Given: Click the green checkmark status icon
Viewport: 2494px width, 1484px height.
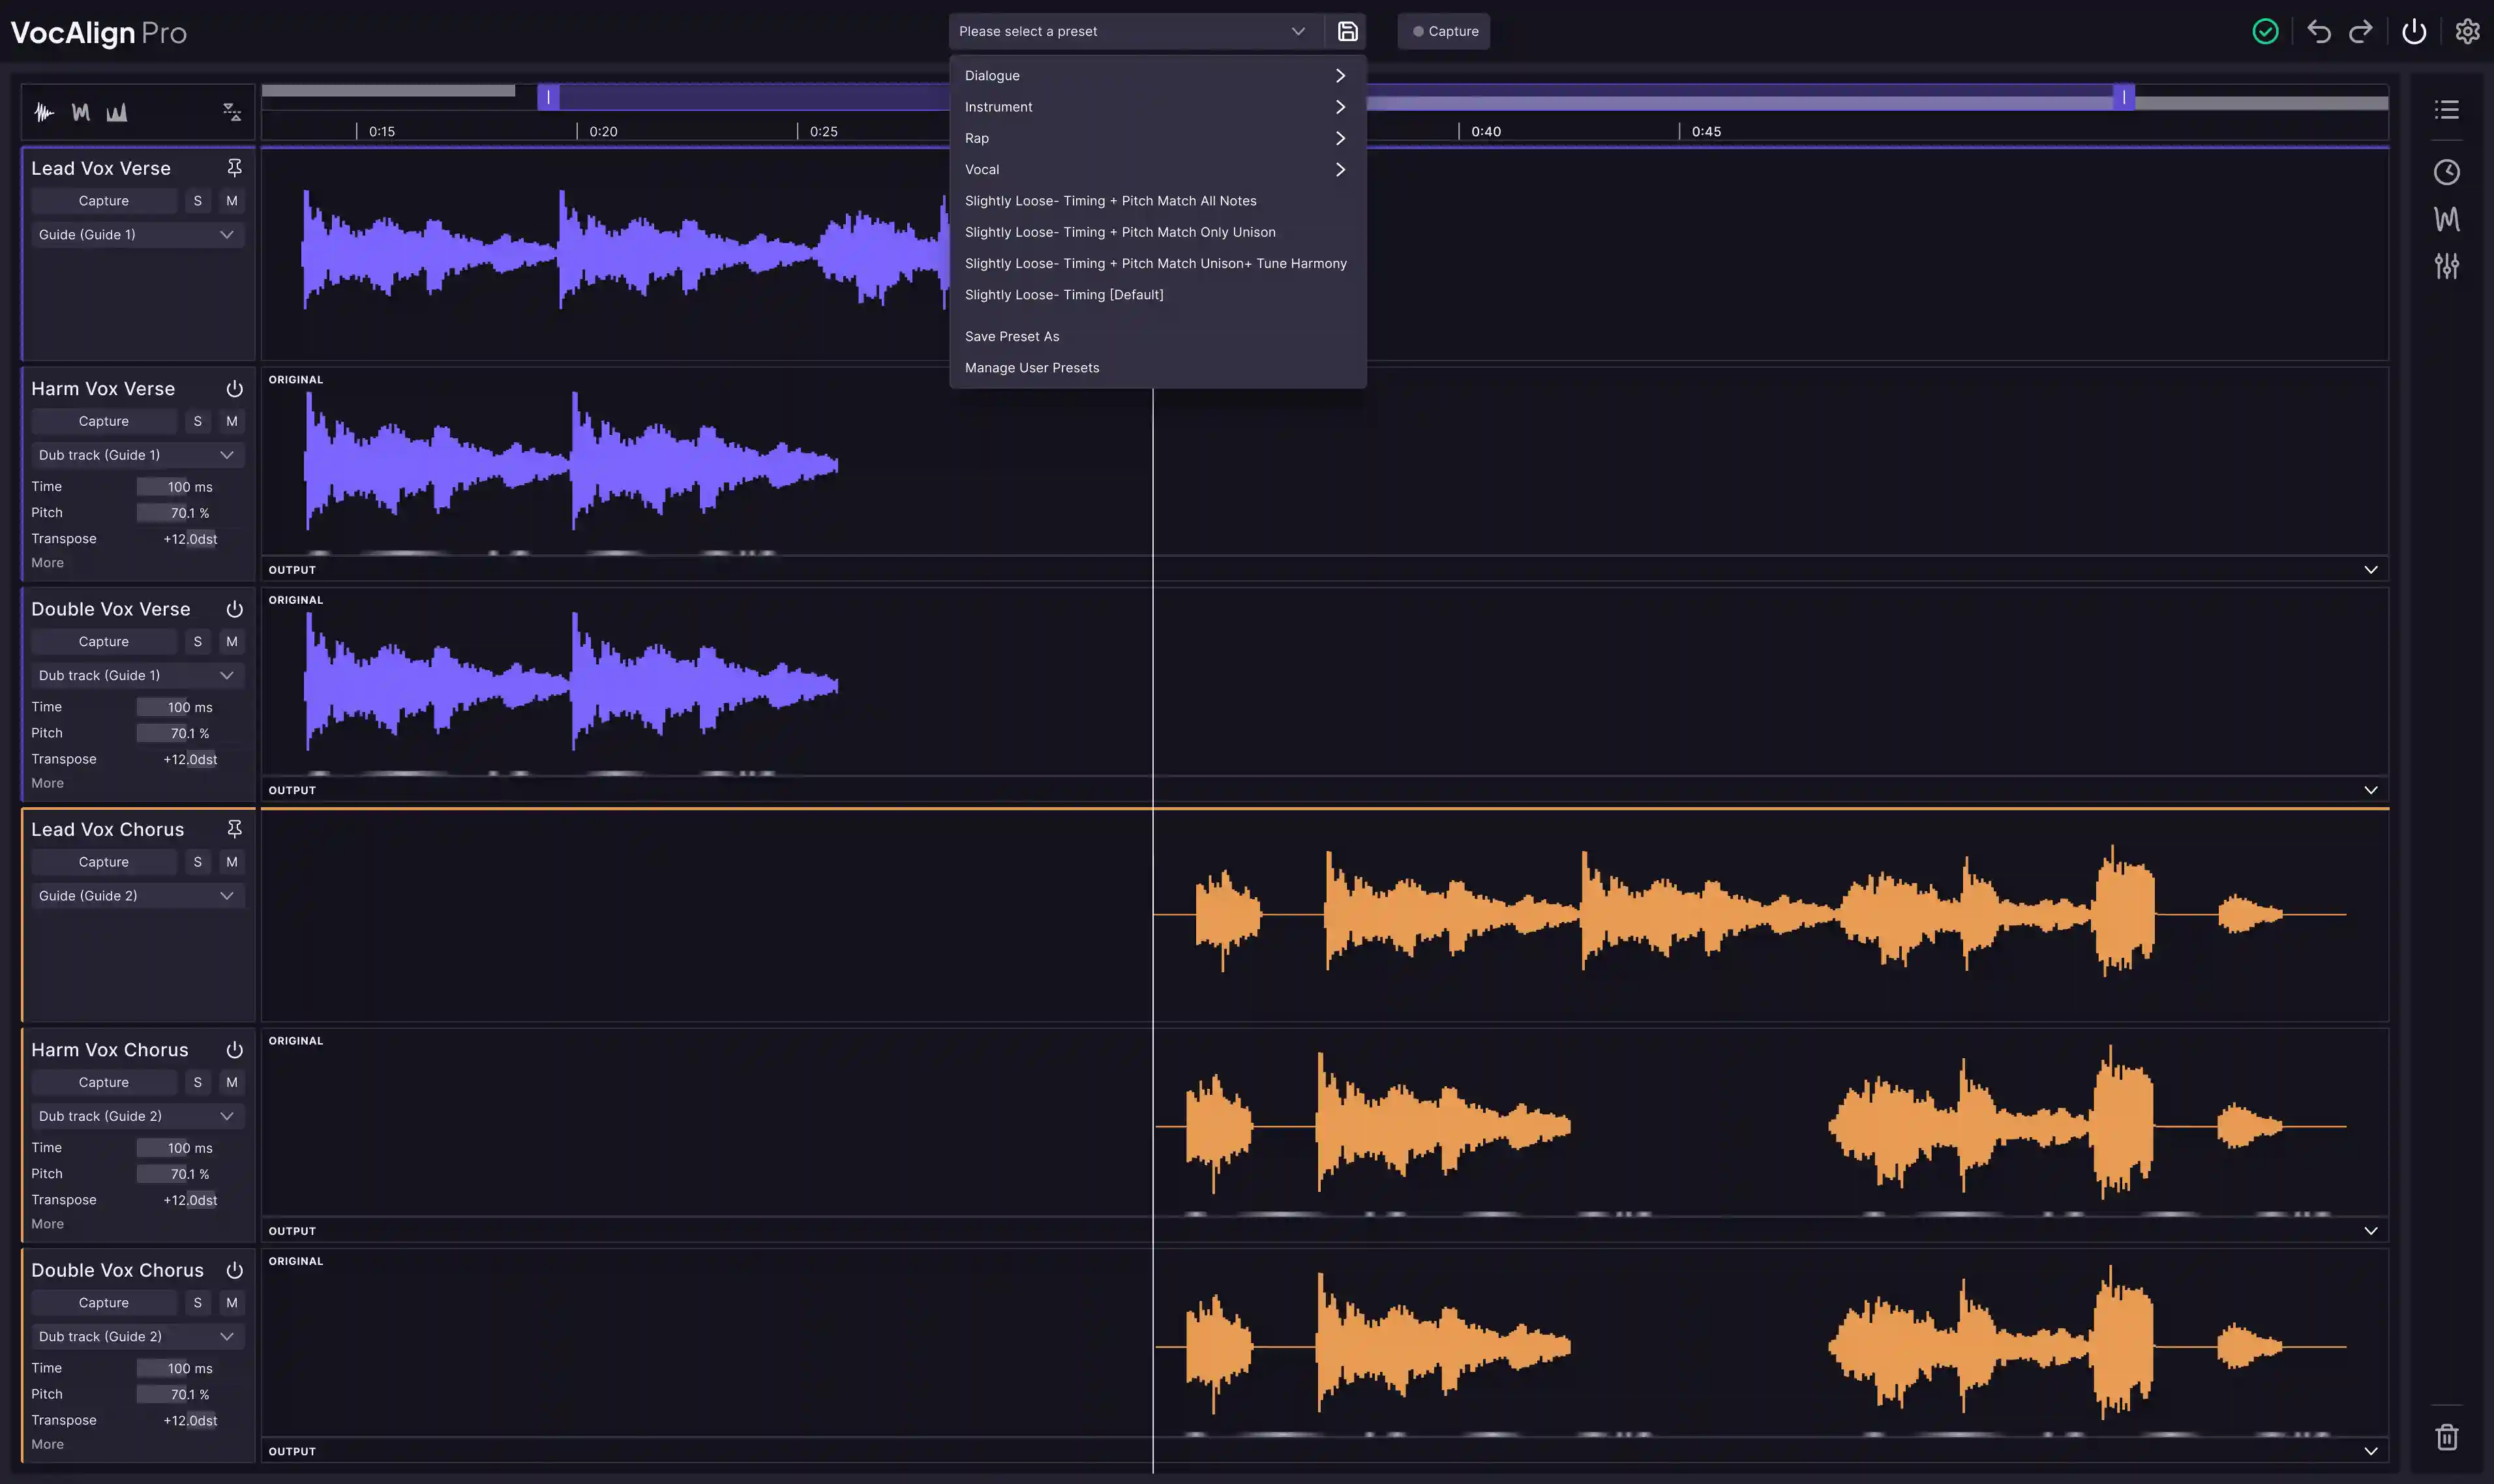Looking at the screenshot, I should click(x=2265, y=31).
